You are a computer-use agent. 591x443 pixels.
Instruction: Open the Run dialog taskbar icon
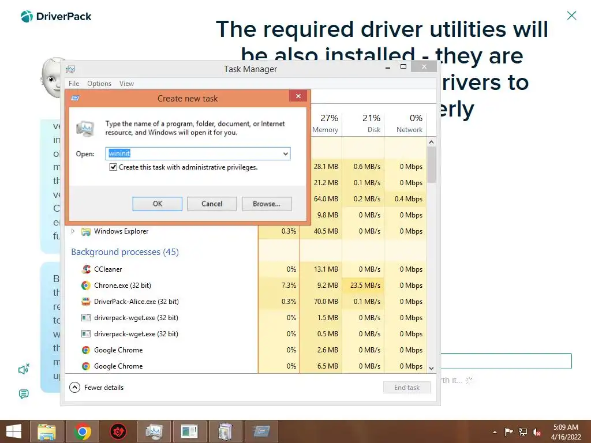(261, 431)
